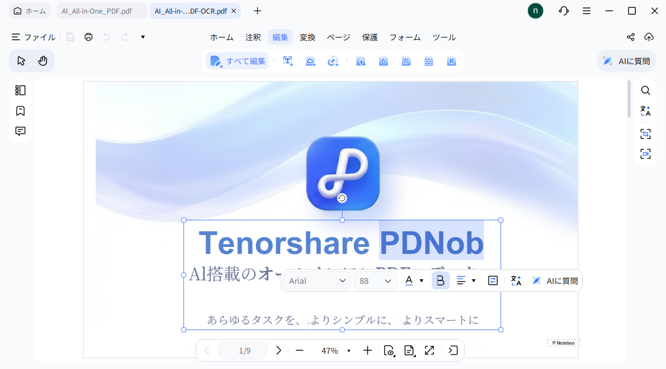
Task: Click the AIに質問 button at top right
Action: click(626, 61)
